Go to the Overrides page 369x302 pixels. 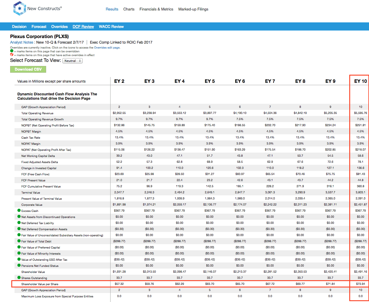point(59,26)
